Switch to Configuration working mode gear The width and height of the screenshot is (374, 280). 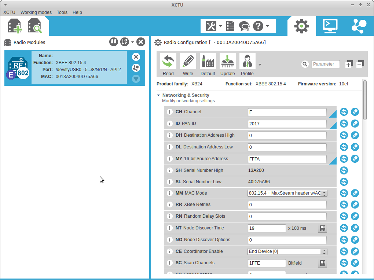click(x=301, y=26)
